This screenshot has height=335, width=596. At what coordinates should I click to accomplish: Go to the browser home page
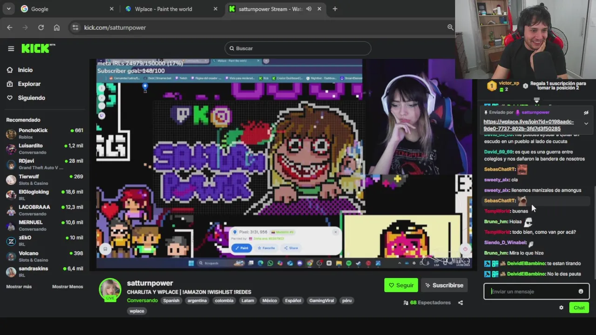coord(57,27)
